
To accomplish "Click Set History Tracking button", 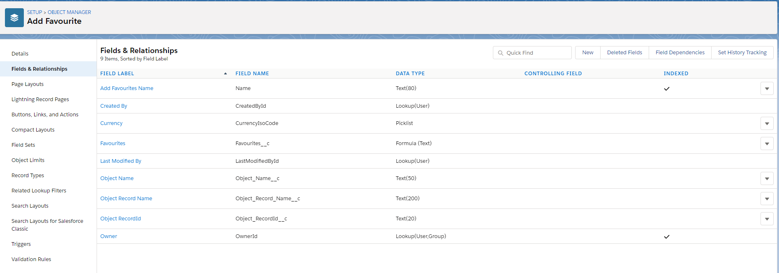I will [742, 53].
